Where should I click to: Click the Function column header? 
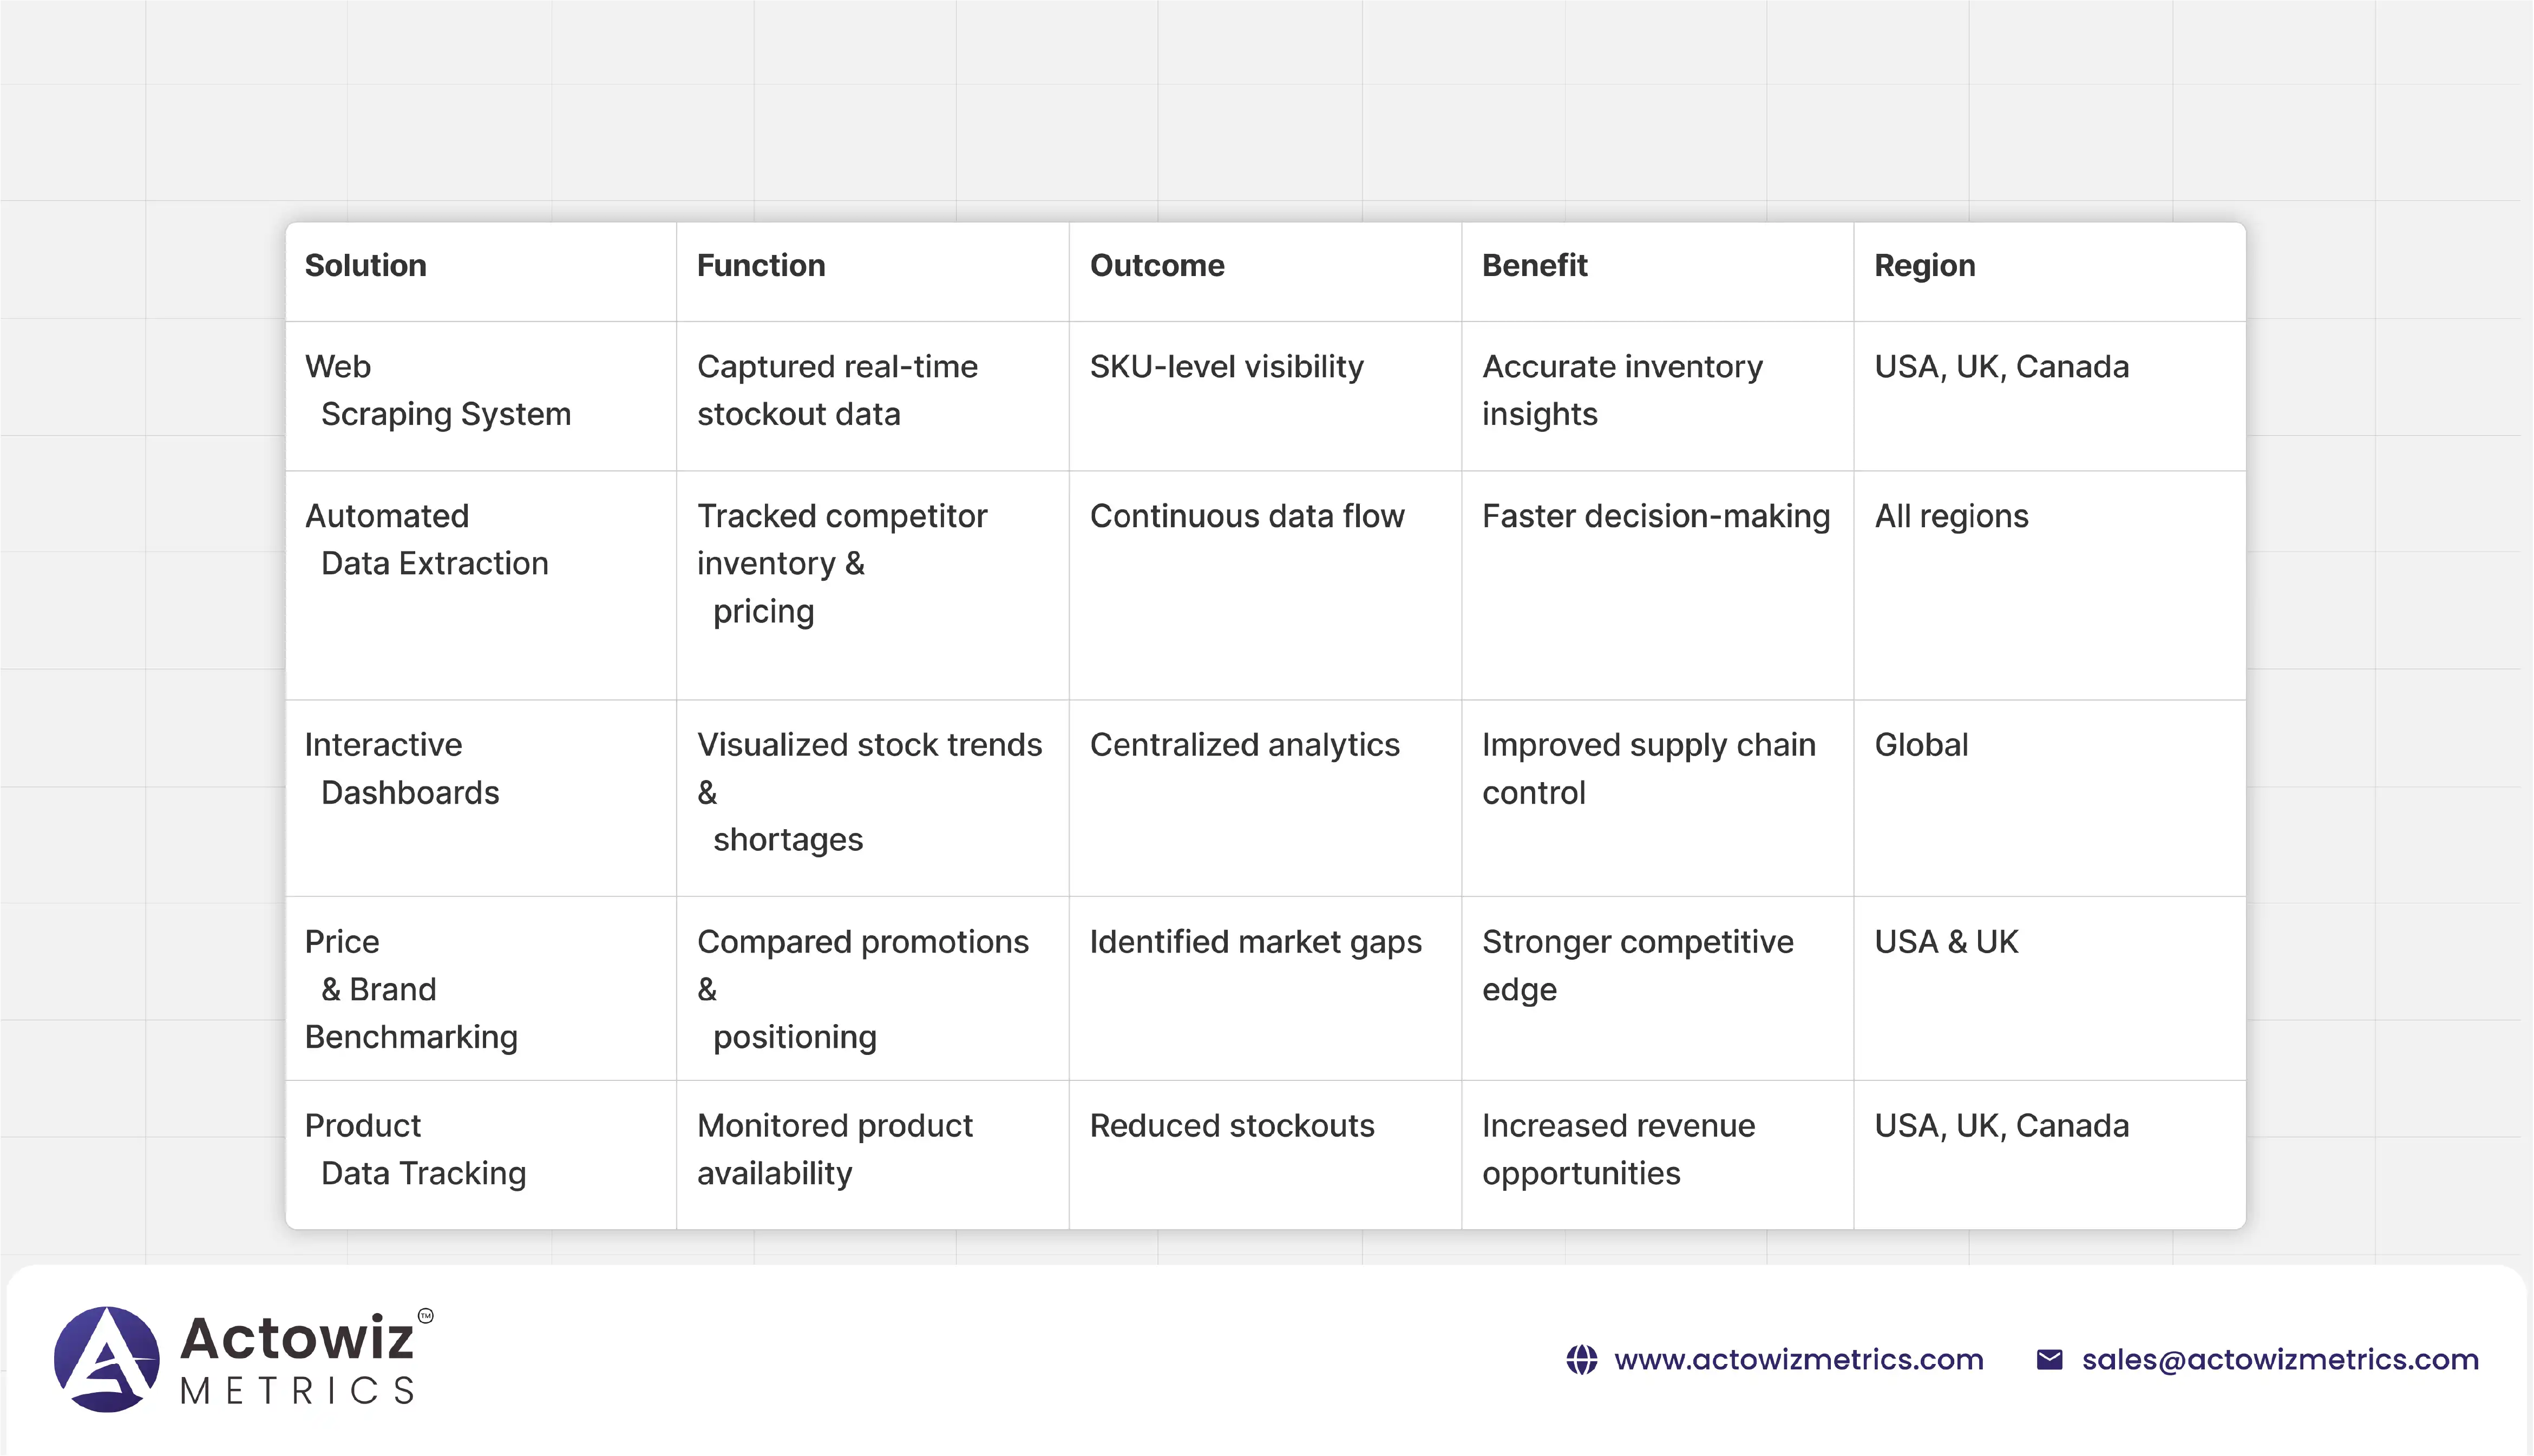(760, 266)
